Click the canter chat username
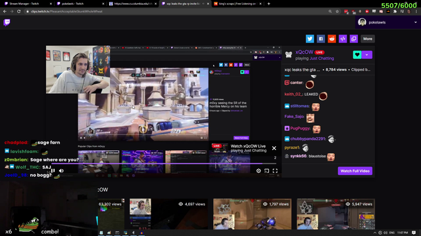The image size is (421, 236). point(297,83)
